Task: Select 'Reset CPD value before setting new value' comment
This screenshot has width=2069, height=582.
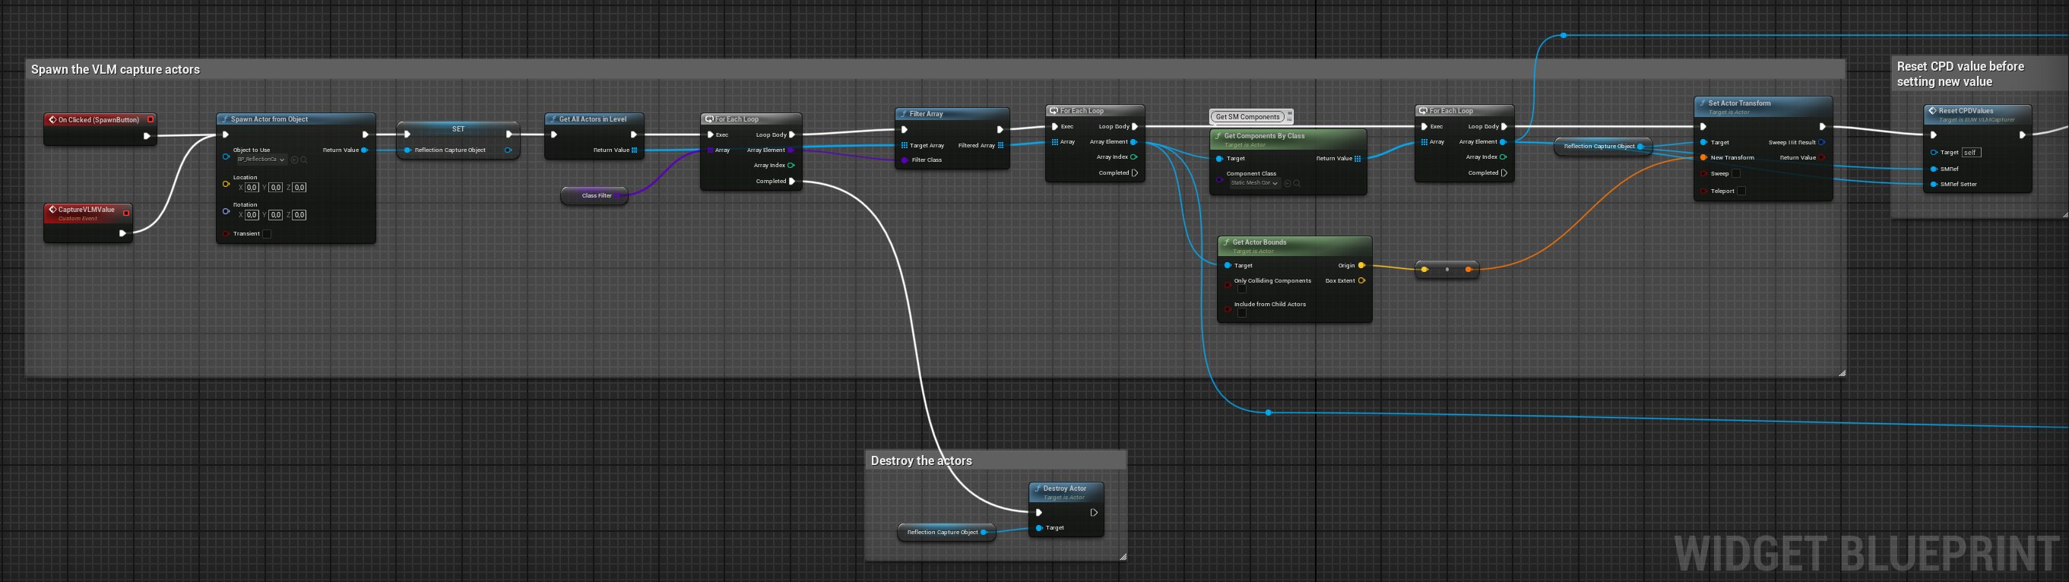Action: pos(1960,74)
